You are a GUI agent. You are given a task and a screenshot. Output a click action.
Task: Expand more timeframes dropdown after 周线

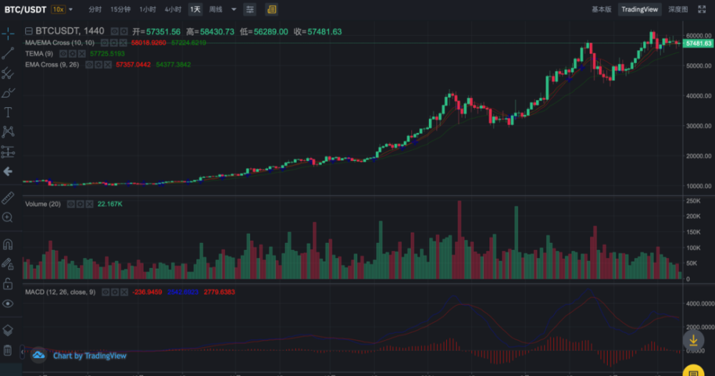click(x=234, y=9)
